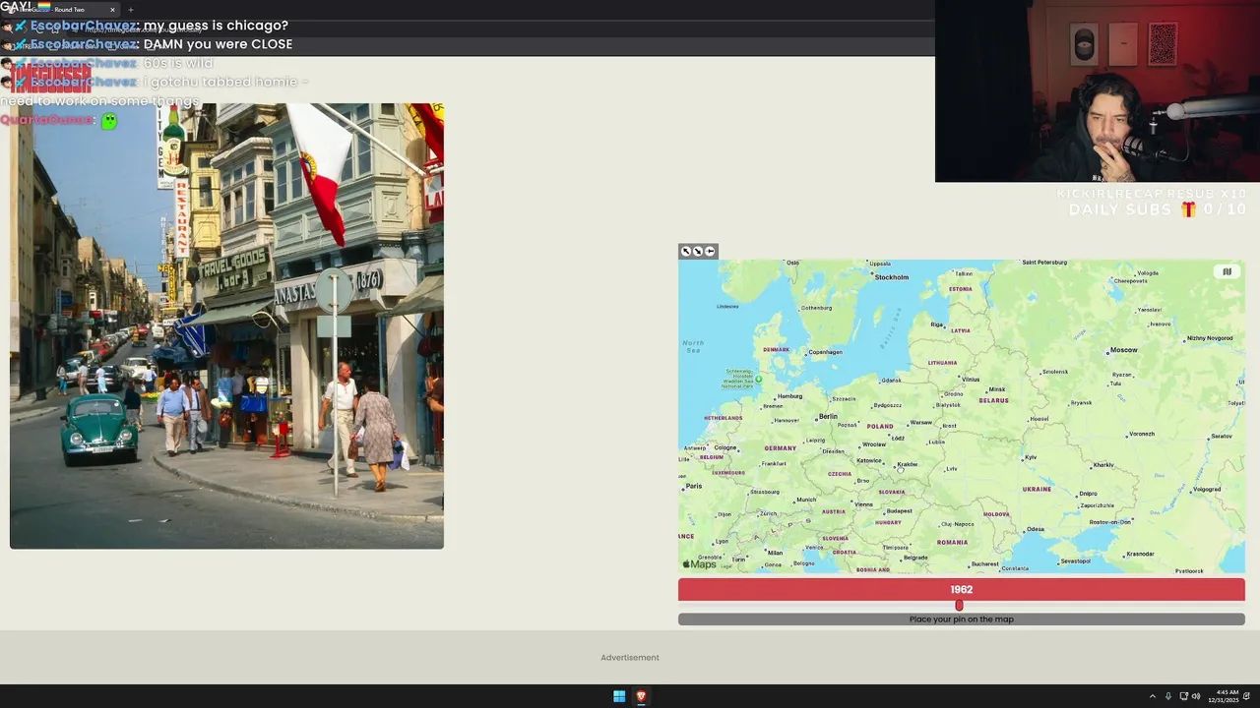Click Kharkiv on the map
The height and width of the screenshot is (708, 1260).
[1103, 465]
